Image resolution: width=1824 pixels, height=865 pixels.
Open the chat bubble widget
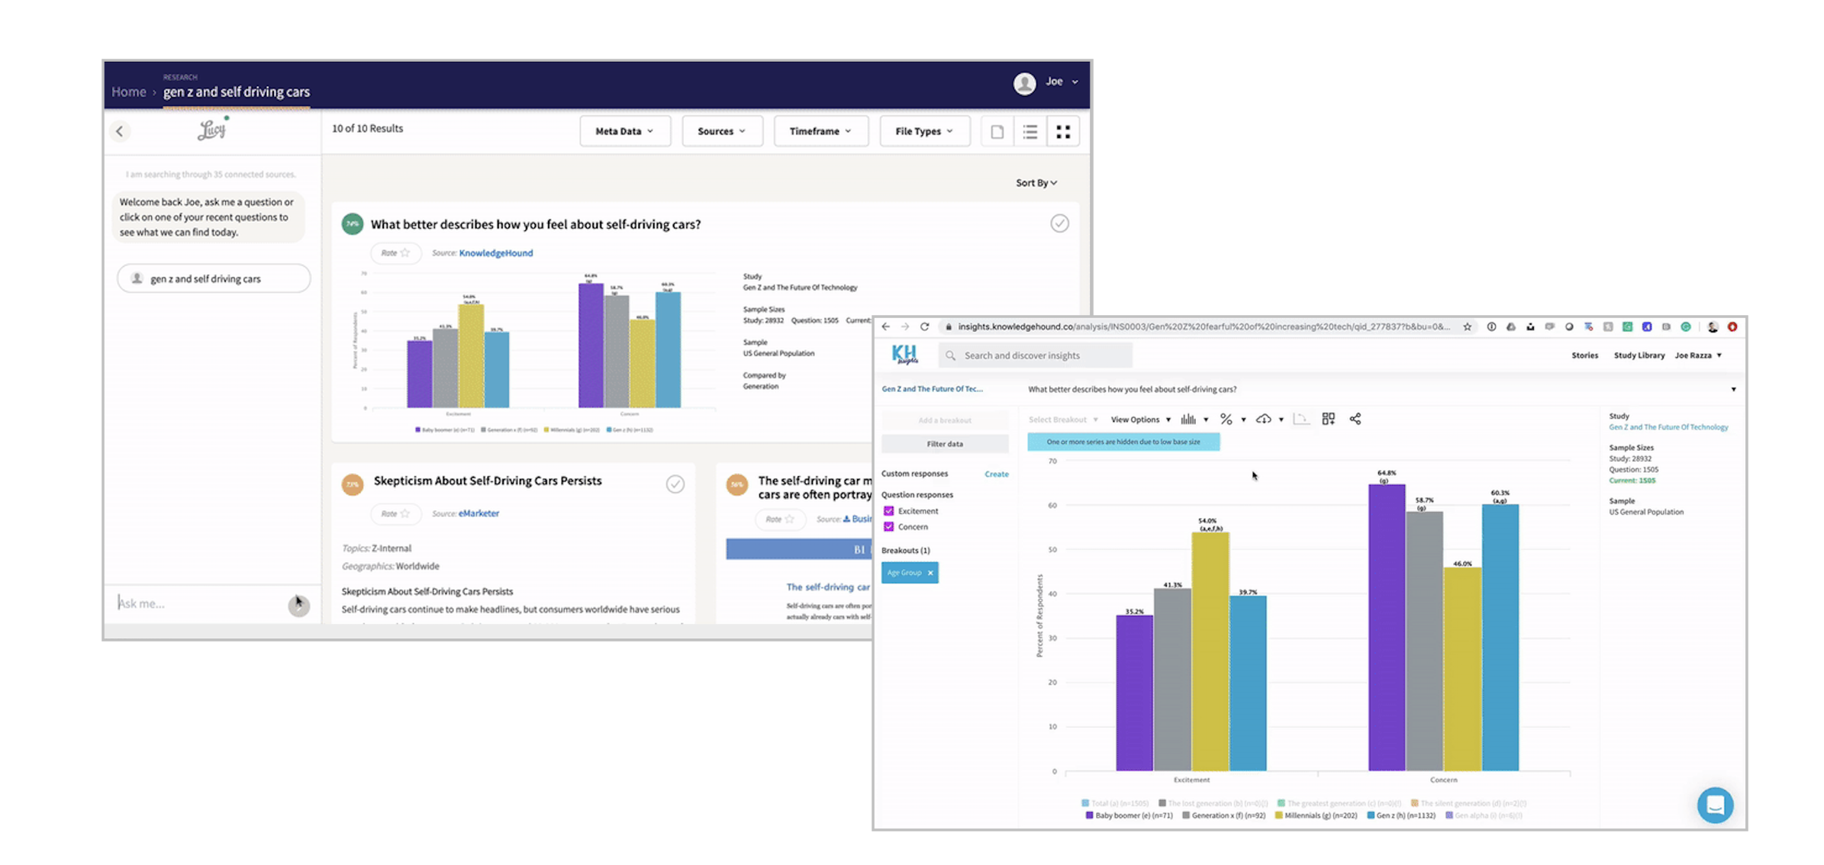point(1714,805)
